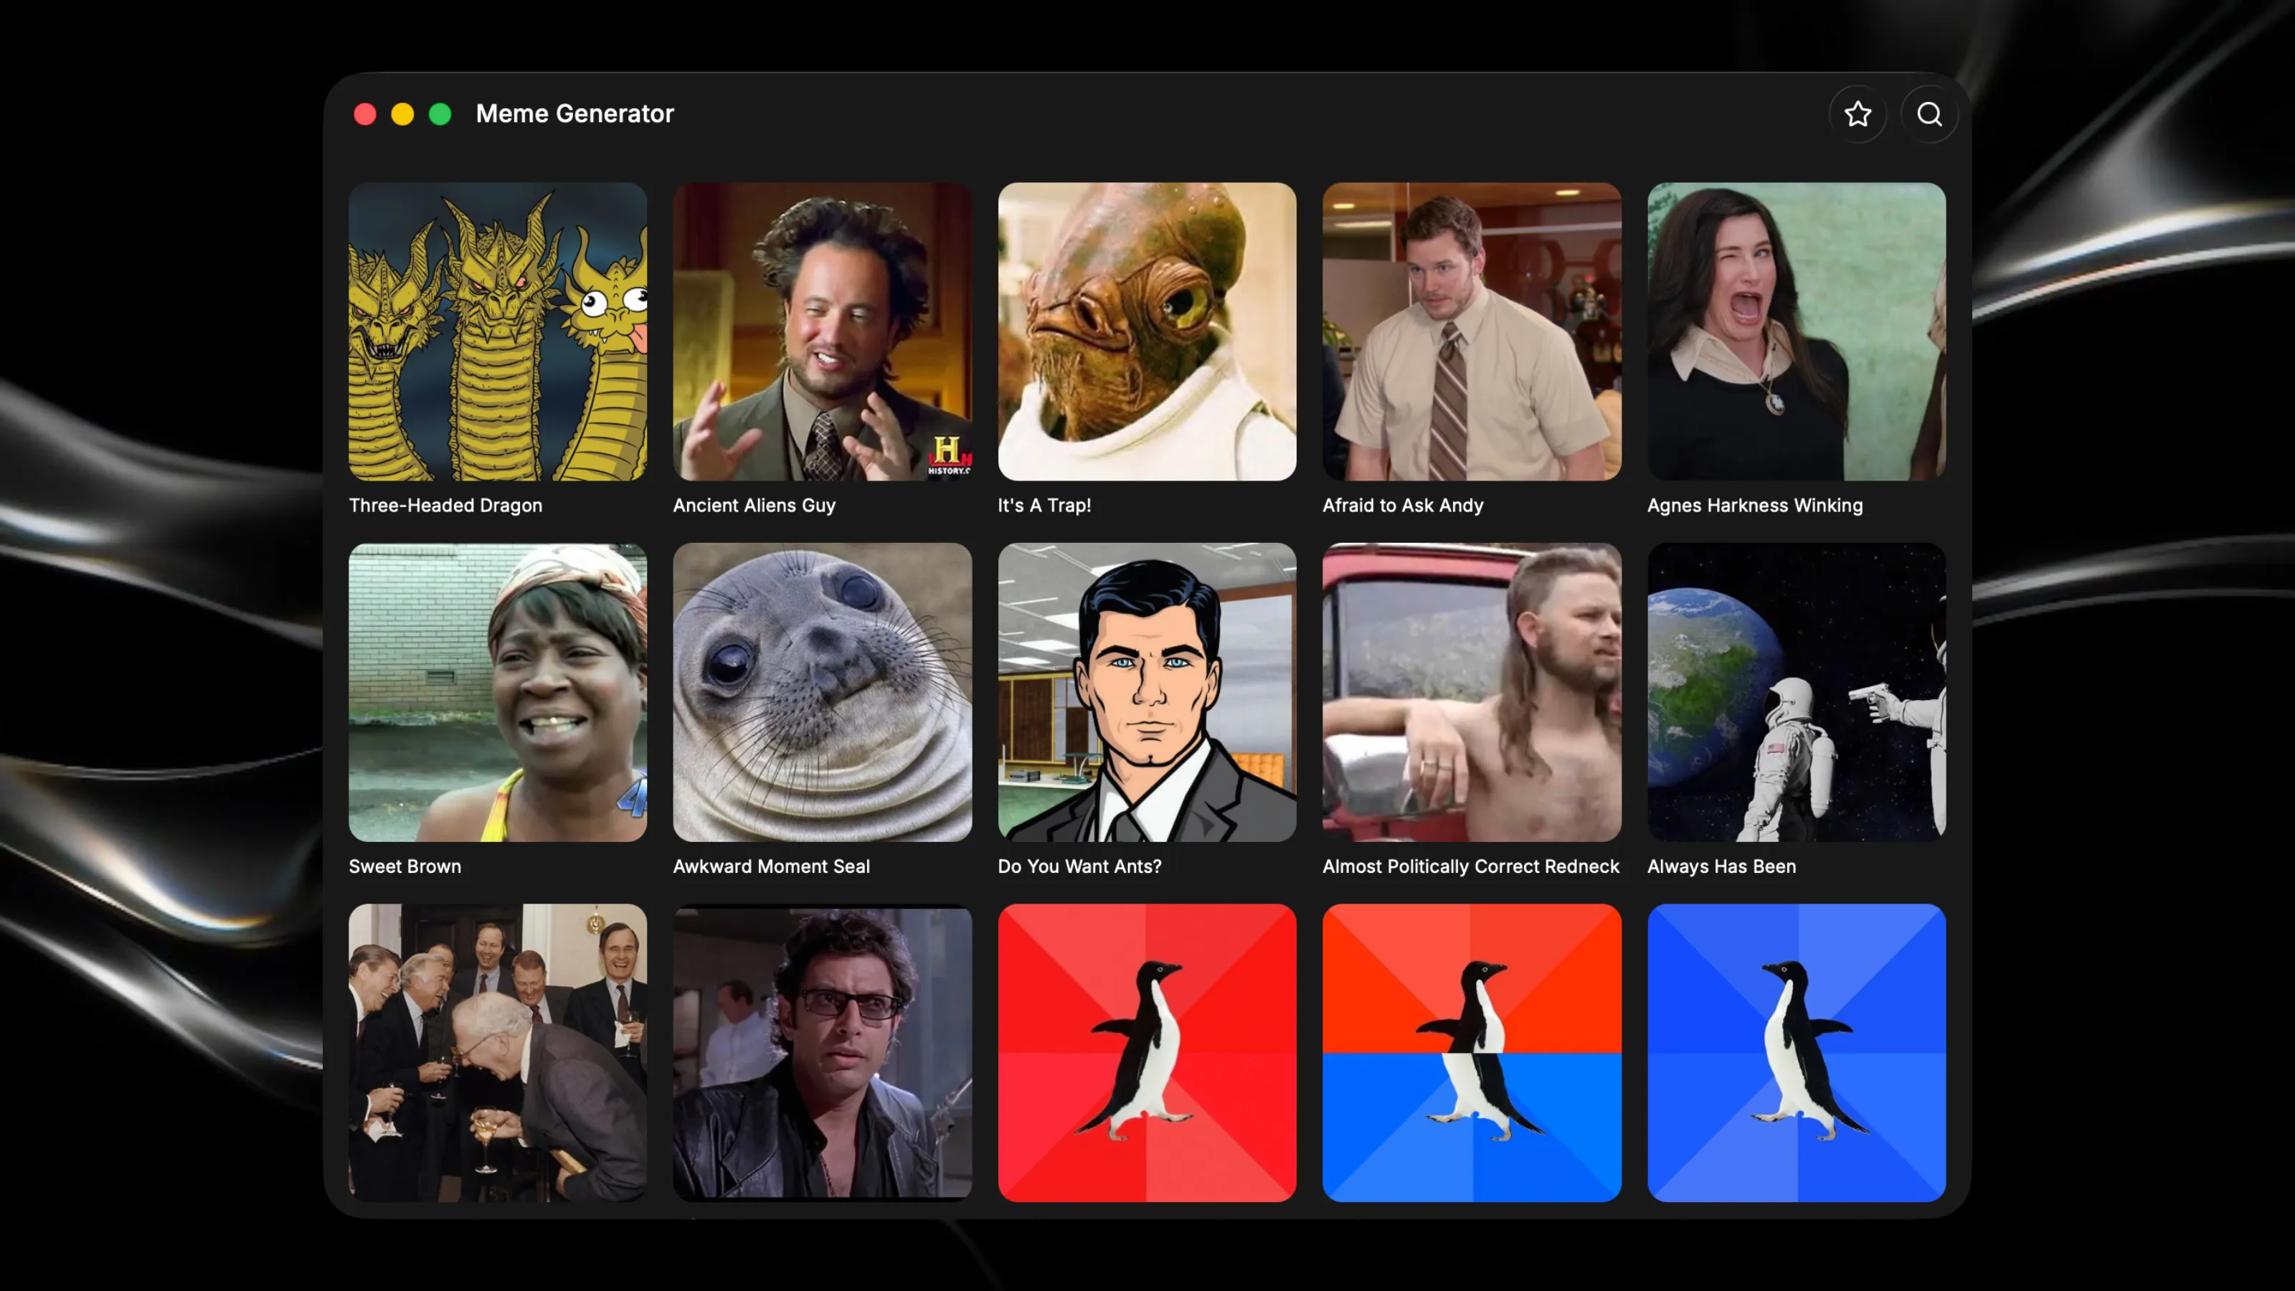Pick the all-blue background penguin thumbnail
2295x1291 pixels.
[1797, 1053]
